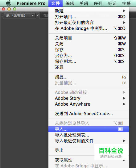Click the 文件 menu bar item
The height and width of the screenshot is (168, 136).
tap(56, 3)
